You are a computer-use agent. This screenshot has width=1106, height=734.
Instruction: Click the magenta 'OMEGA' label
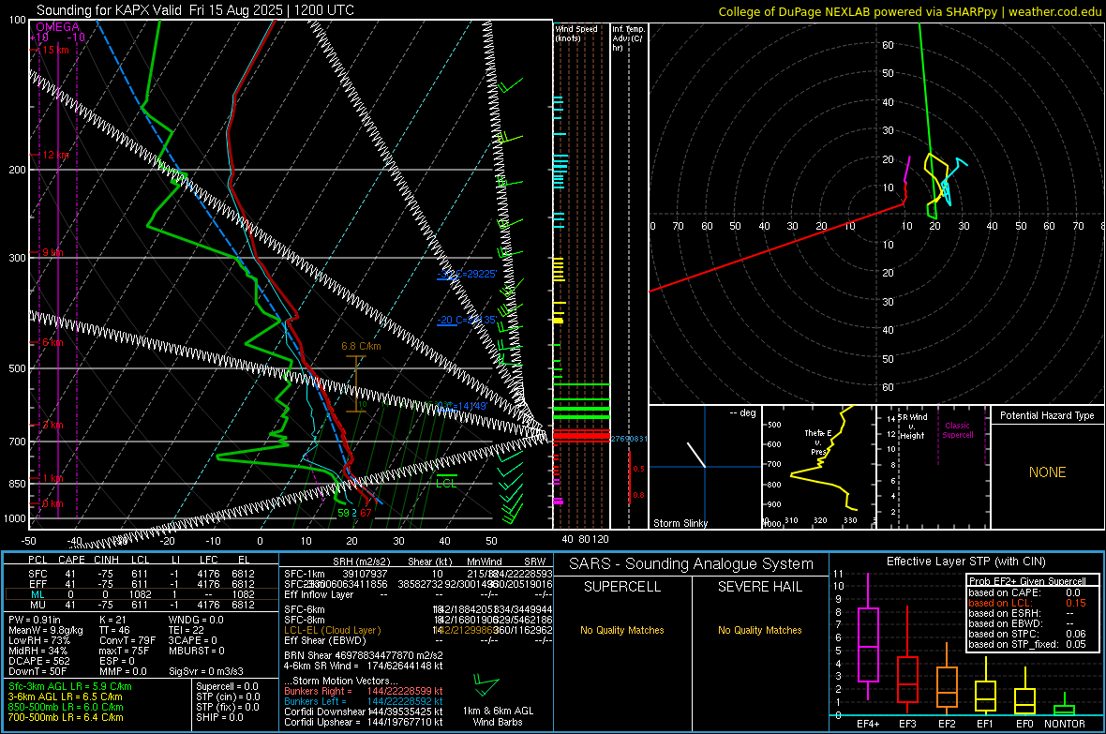tap(57, 27)
